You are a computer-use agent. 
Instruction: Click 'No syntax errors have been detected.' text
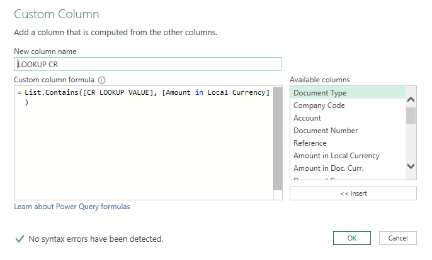(96, 239)
